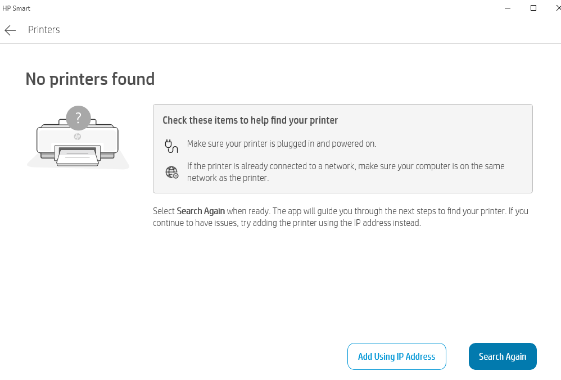Select the Printers navigation label

(x=44, y=30)
